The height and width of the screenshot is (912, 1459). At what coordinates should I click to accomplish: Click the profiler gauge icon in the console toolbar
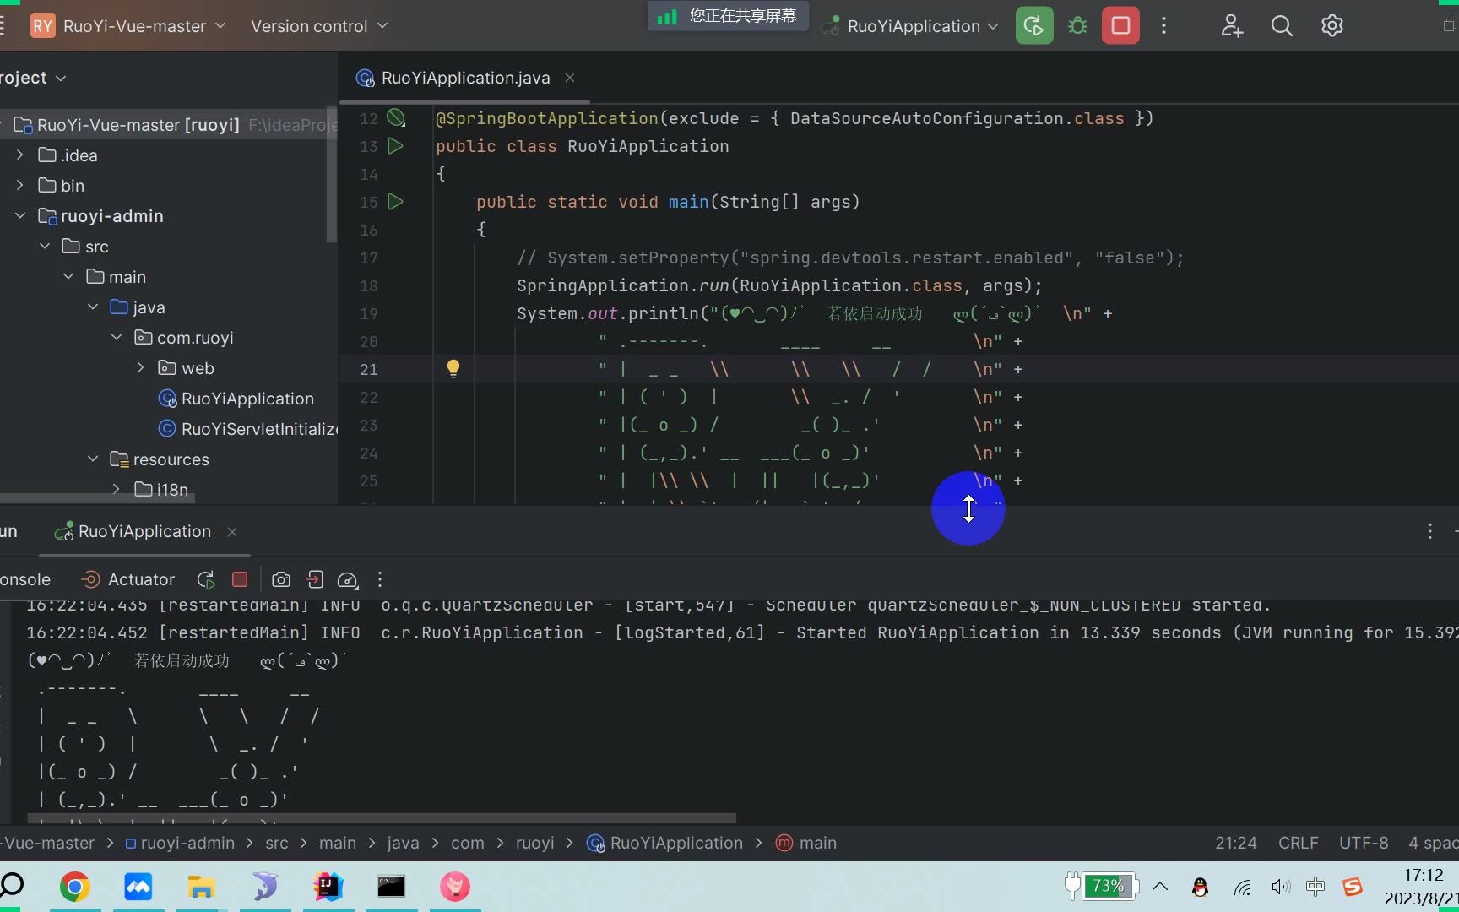[x=347, y=579]
